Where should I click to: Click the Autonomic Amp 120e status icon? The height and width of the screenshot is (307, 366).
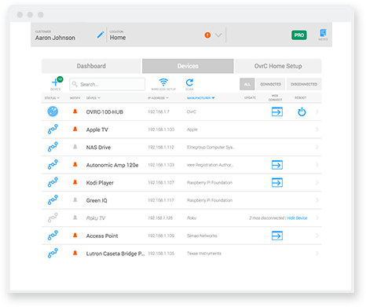tap(53, 165)
